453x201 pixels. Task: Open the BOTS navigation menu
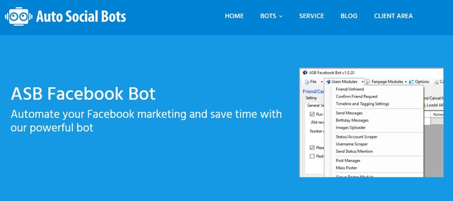pos(268,16)
